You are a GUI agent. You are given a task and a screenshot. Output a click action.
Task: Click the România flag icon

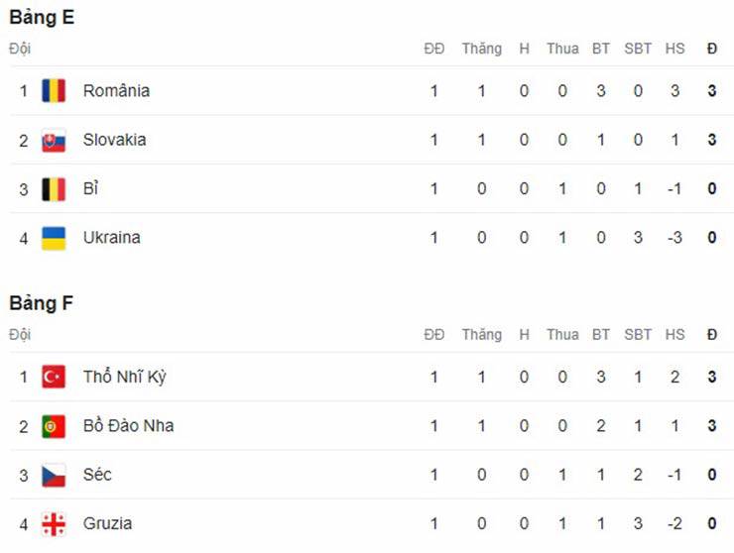[54, 91]
